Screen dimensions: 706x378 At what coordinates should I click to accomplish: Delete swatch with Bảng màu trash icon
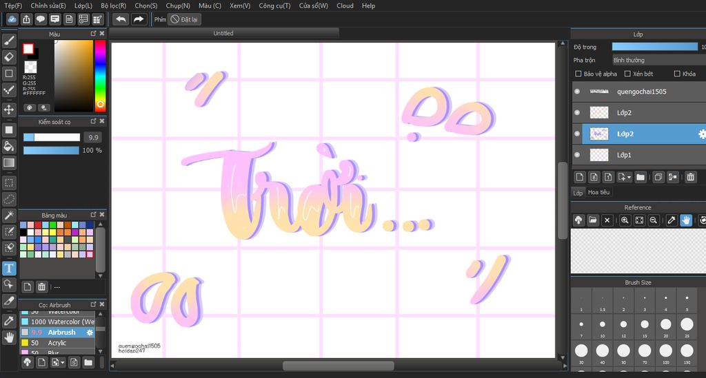pyautogui.click(x=42, y=286)
